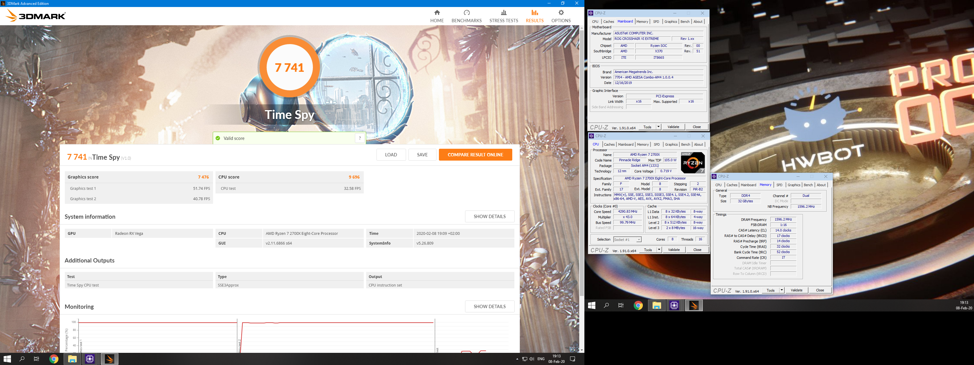Screen dimensions: 974x365
Task: Click Close in Mainboard CPU-Z window
Action: coord(696,127)
